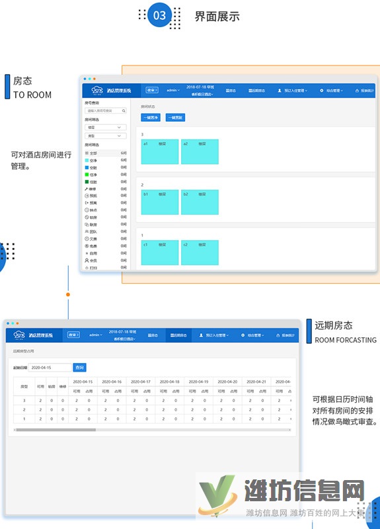This screenshot has height=529, width=380.
Task: Click the blue query button beside the date field
Action: 79,368
